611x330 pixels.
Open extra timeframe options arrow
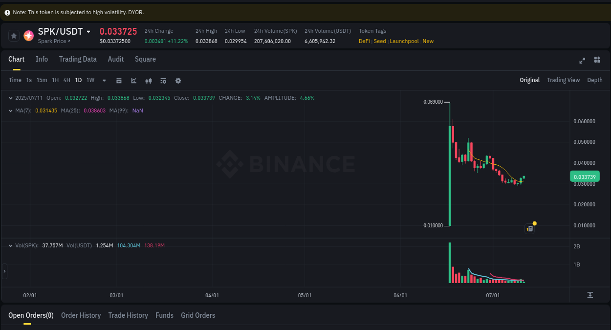[104, 80]
